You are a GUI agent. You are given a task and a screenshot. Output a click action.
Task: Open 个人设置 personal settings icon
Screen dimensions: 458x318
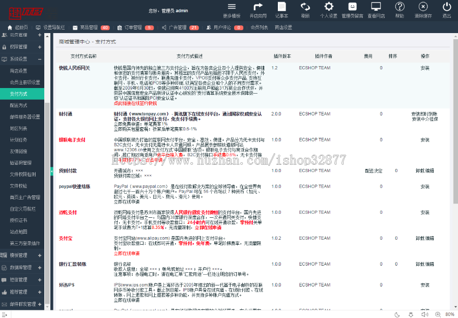tap(329, 10)
